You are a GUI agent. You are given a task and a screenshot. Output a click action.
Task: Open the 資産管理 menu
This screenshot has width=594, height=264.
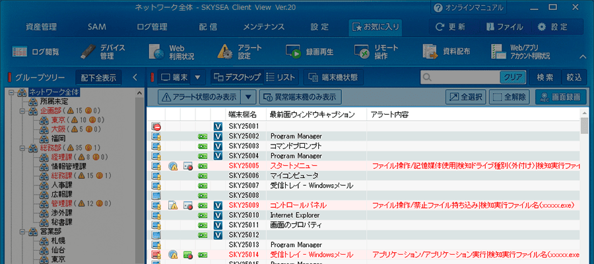pyautogui.click(x=42, y=27)
